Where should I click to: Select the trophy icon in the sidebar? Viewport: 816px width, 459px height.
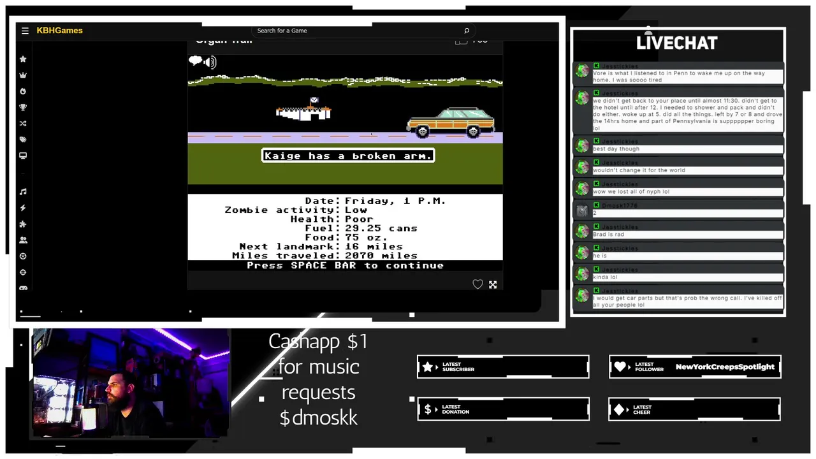click(x=23, y=107)
